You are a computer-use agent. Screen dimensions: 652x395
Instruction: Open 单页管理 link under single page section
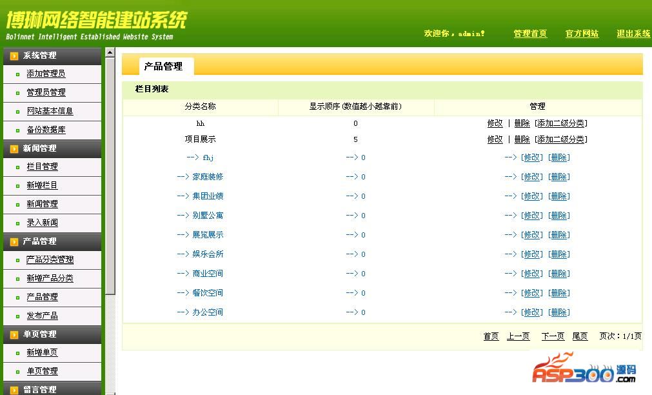pyautogui.click(x=42, y=371)
